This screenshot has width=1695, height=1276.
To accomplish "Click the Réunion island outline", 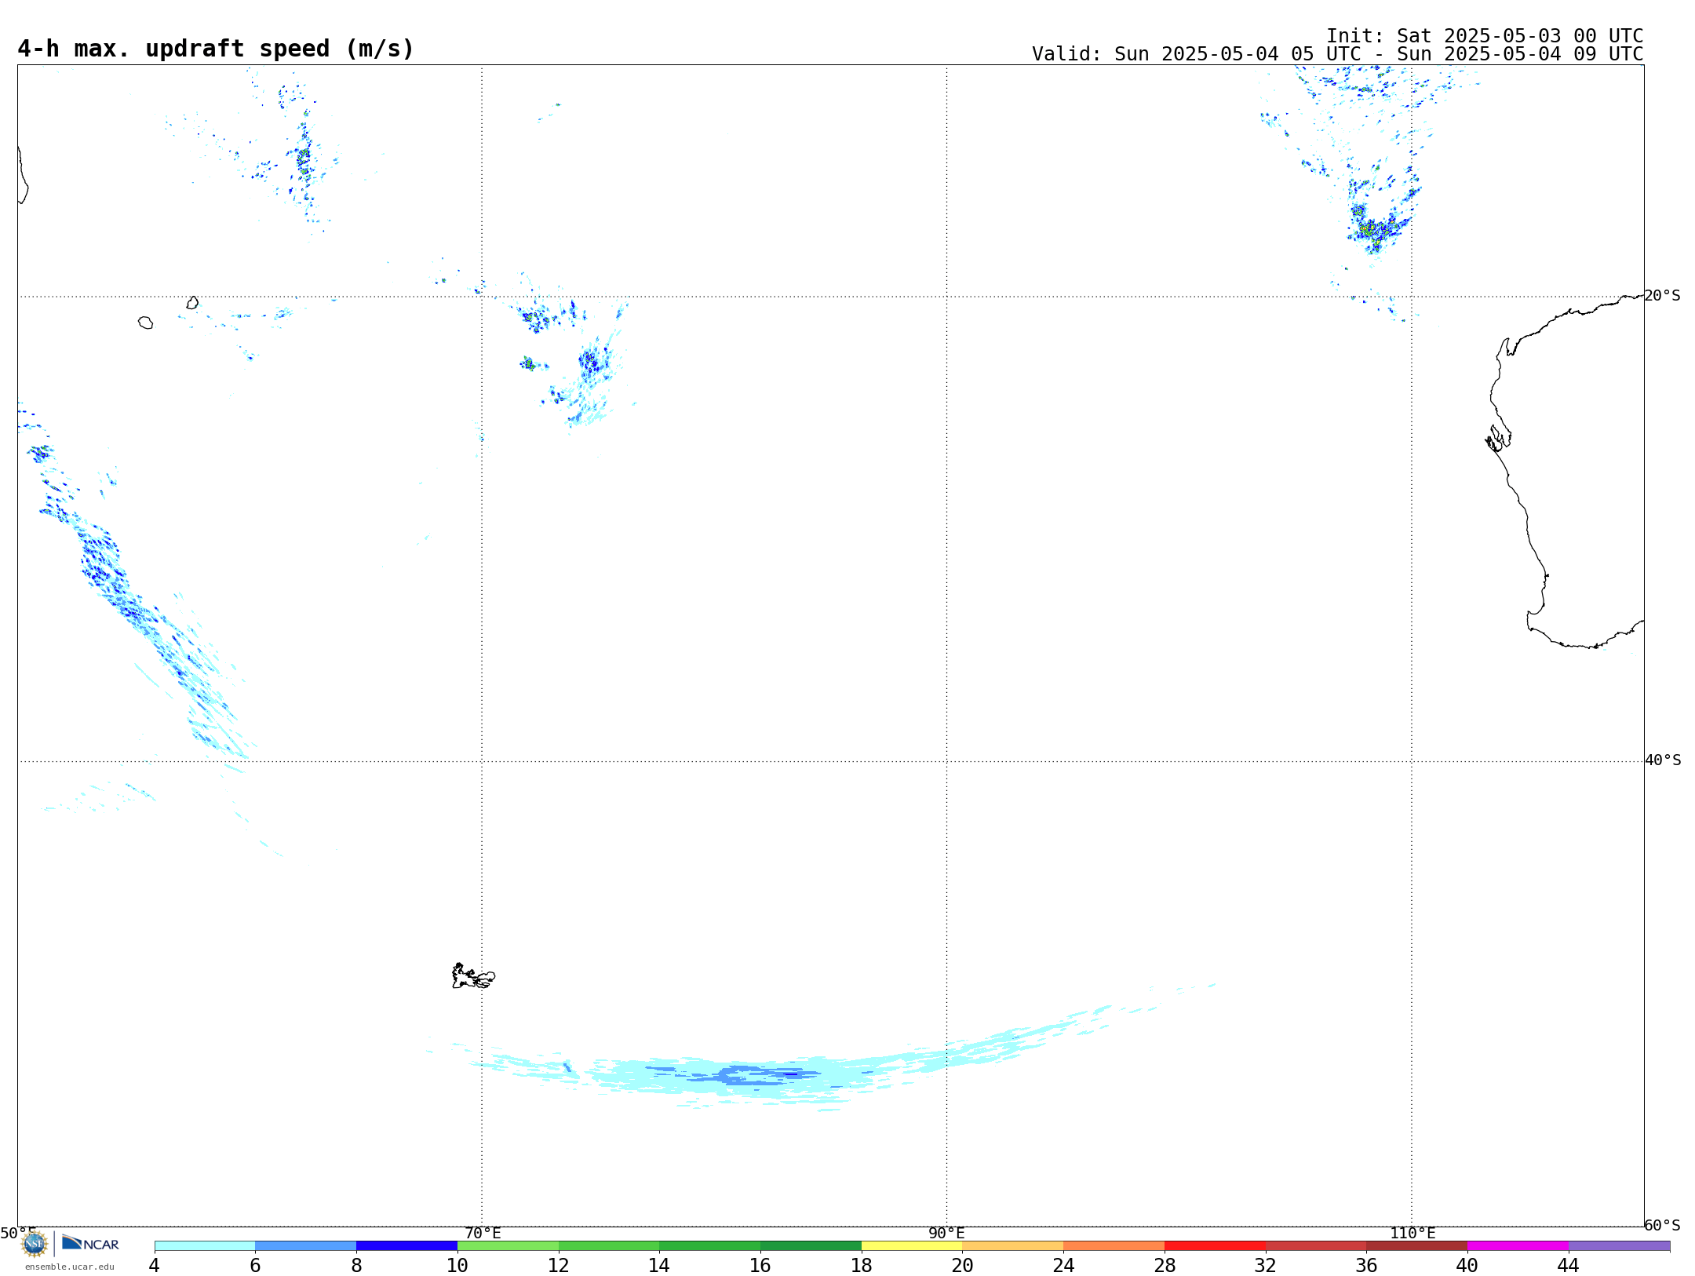I will 145,323.
